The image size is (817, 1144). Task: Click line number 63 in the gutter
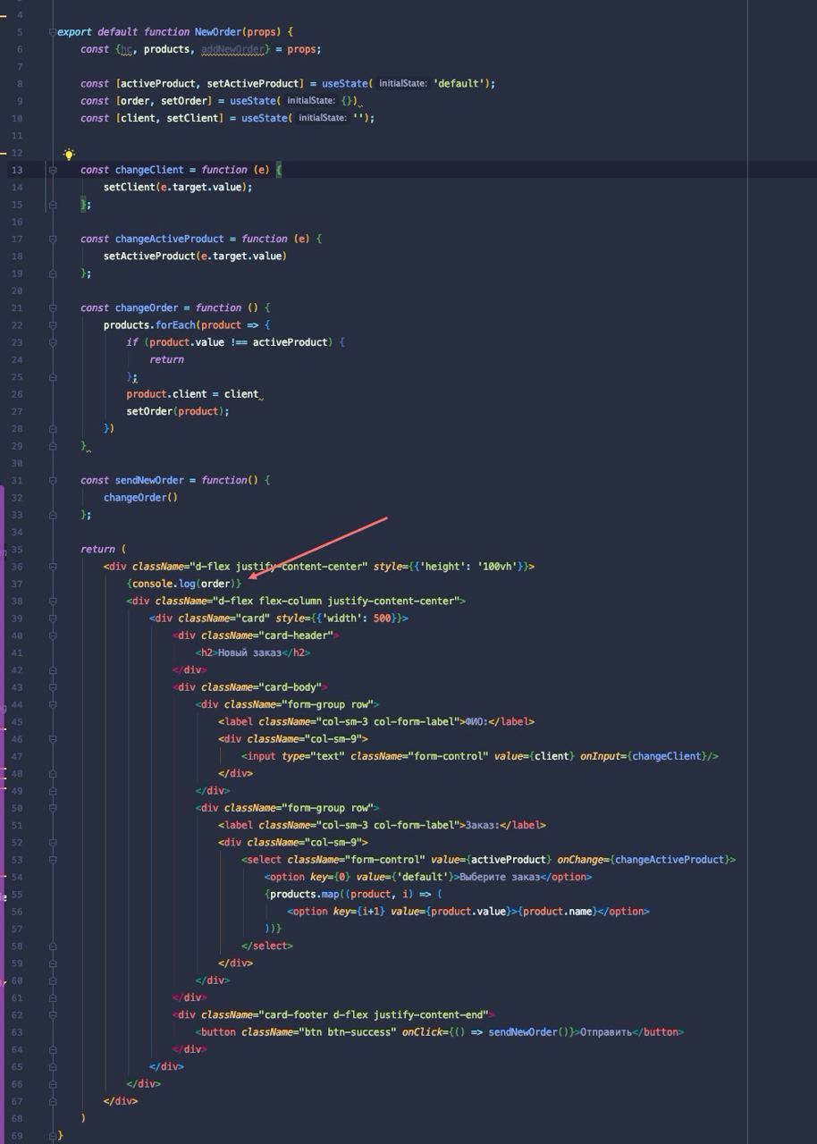click(x=17, y=1032)
